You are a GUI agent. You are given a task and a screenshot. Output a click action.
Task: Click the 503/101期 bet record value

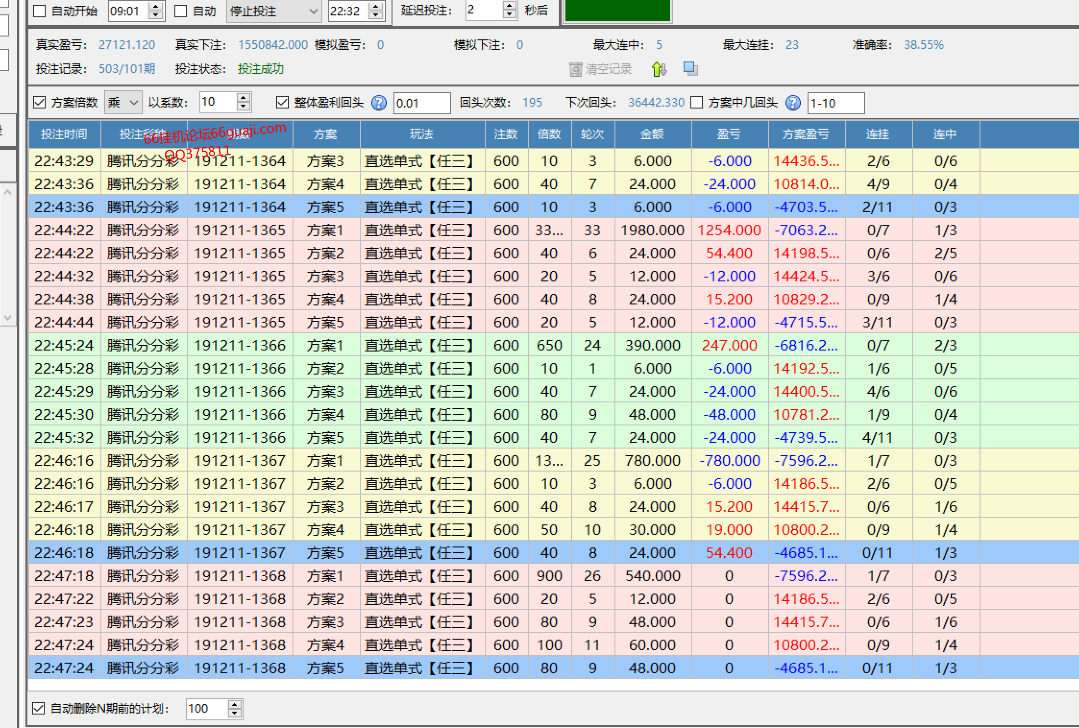[127, 69]
